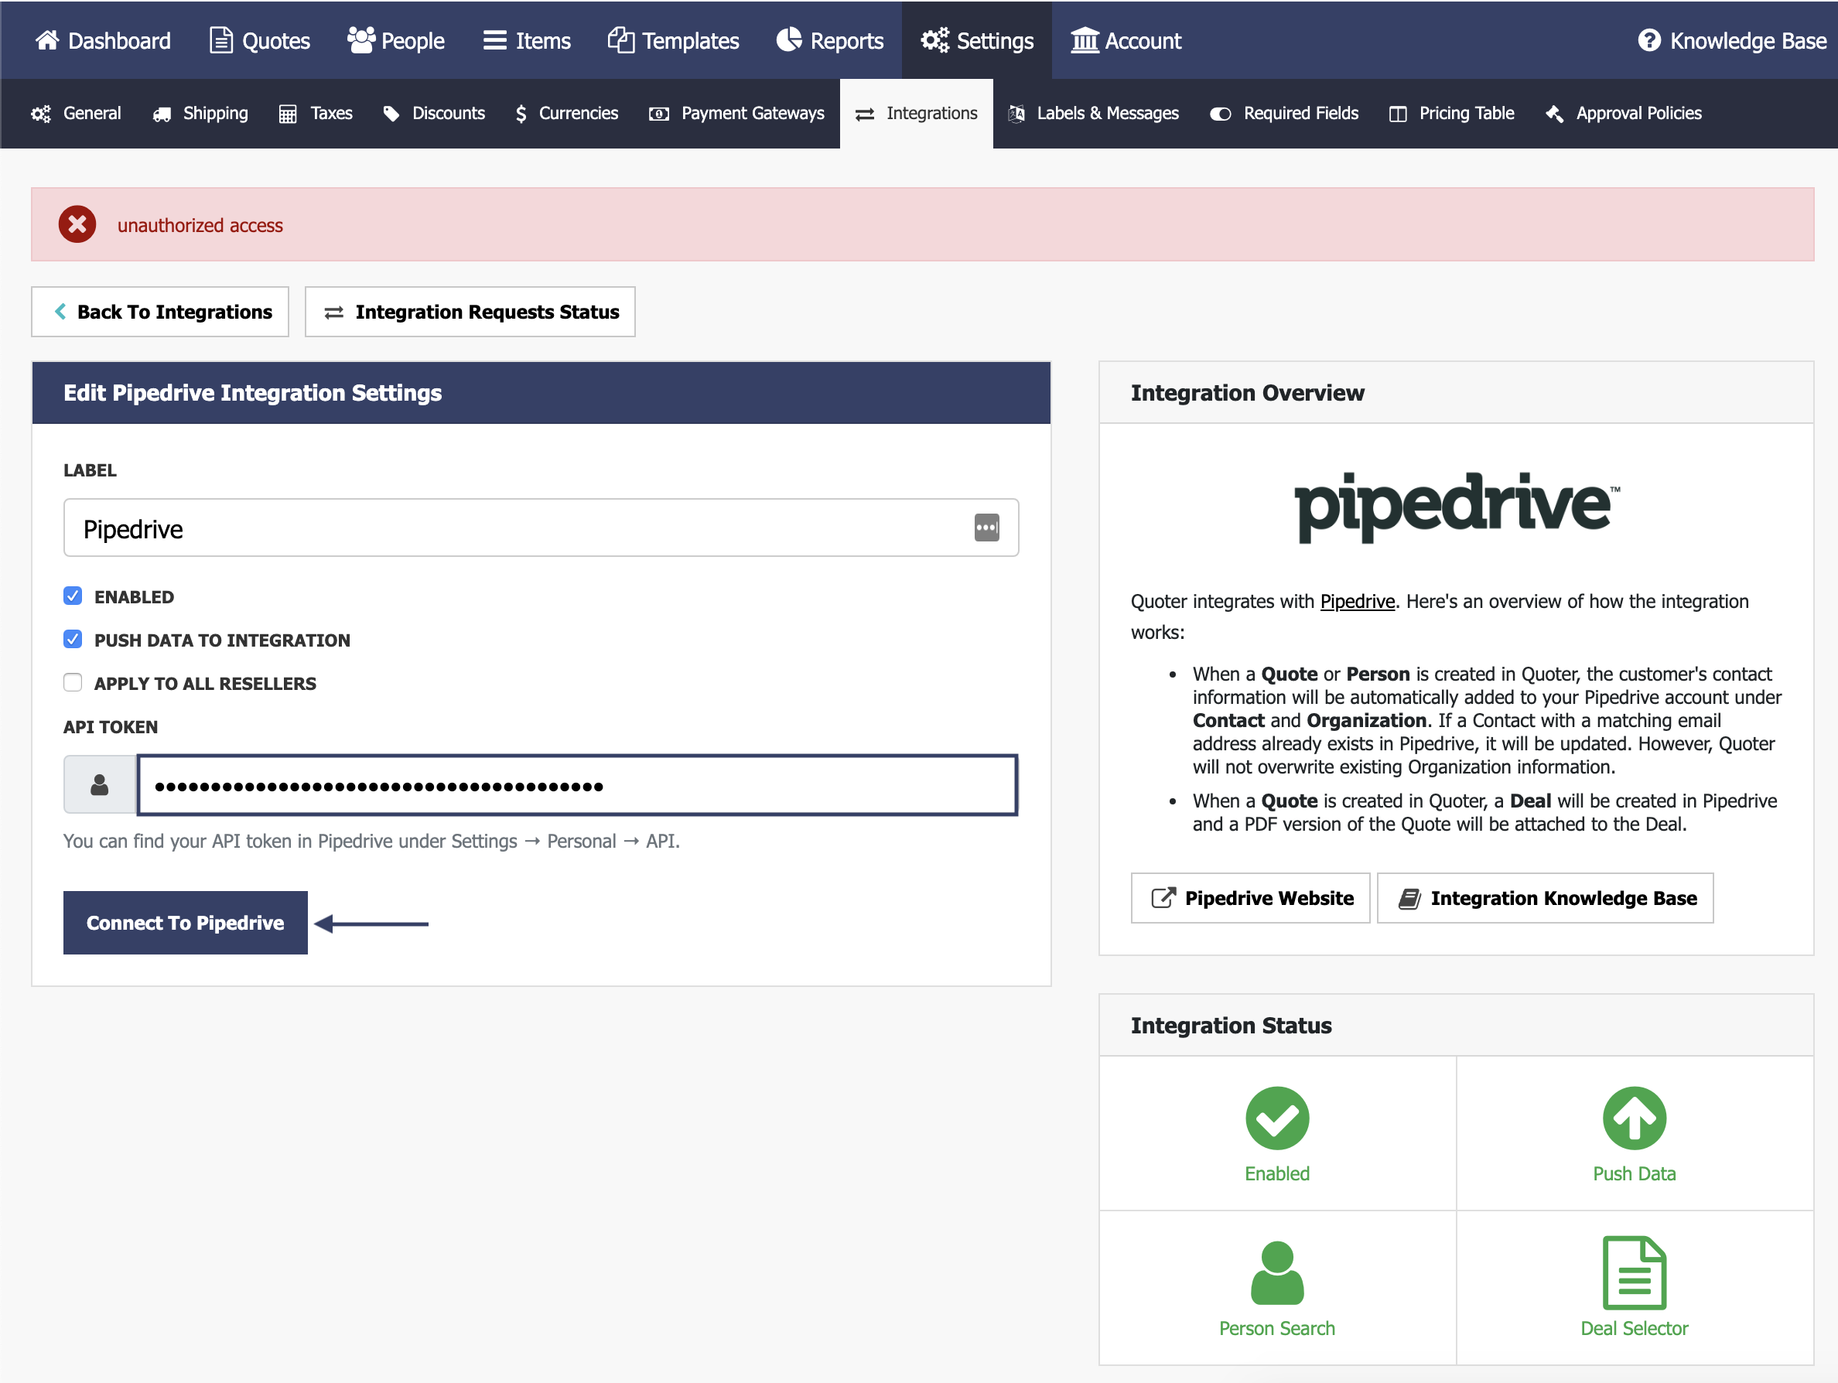Click the 'unauthorized access' error message
This screenshot has height=1383, width=1838.
(200, 225)
